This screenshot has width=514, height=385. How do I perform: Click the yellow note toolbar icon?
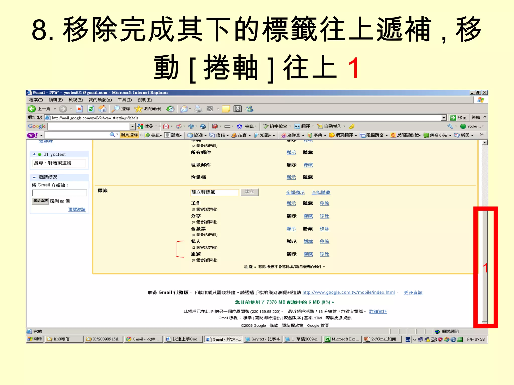[x=226, y=109]
